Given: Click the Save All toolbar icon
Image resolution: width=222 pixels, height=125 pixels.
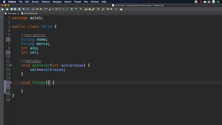Looking at the screenshot, I should point(15,9).
